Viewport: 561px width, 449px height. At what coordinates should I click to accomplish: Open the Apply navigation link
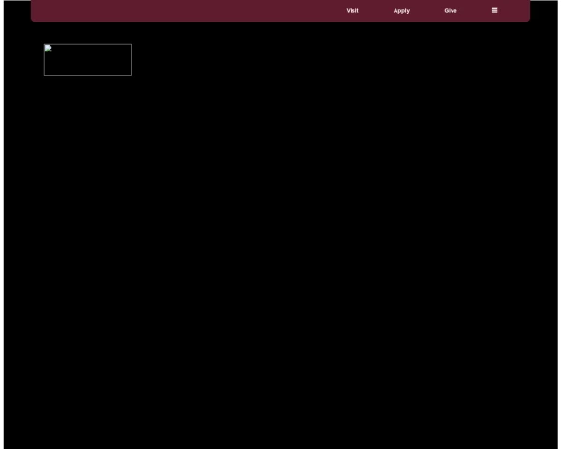401,11
